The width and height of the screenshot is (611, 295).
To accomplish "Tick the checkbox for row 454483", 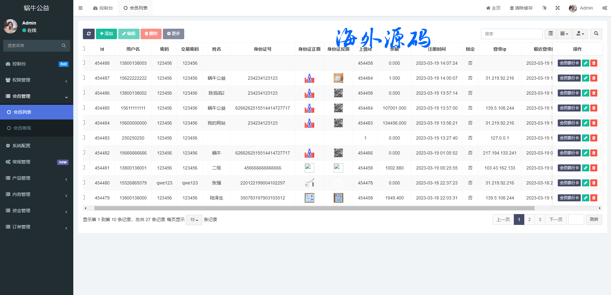I will point(84,138).
